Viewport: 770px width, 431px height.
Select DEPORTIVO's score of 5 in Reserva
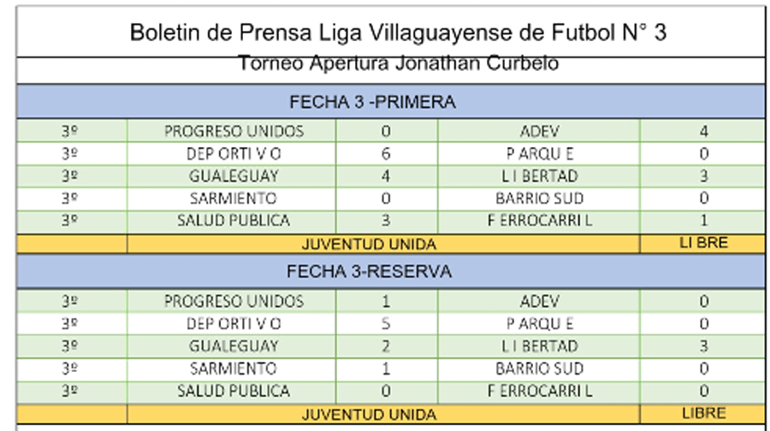click(386, 324)
